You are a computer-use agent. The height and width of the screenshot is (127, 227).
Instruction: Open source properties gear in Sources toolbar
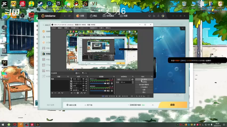coord(78,93)
